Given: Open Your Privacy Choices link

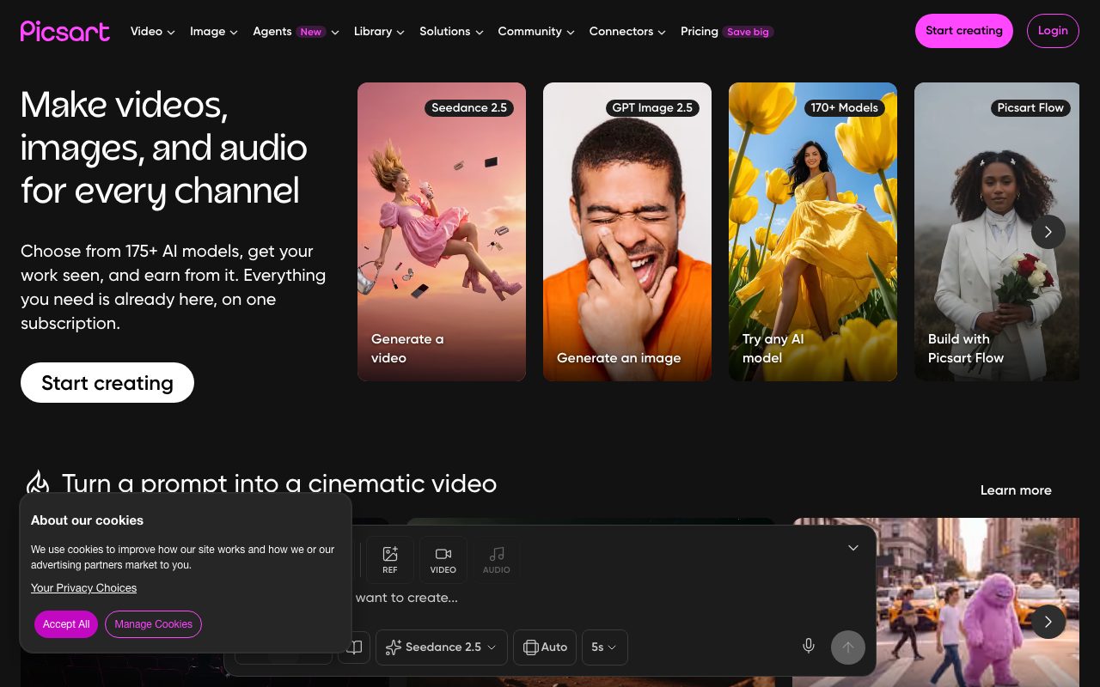Looking at the screenshot, I should point(84,588).
